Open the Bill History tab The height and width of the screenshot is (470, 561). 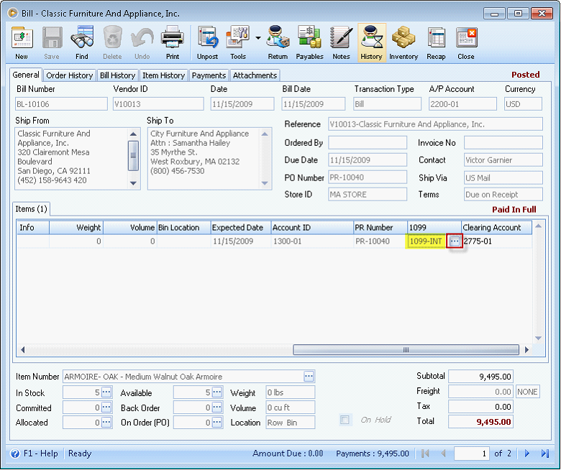pyautogui.click(x=118, y=75)
